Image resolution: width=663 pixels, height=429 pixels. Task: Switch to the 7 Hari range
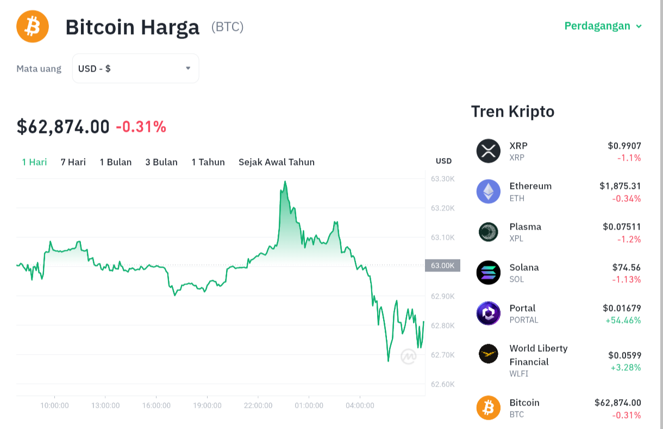pyautogui.click(x=73, y=162)
